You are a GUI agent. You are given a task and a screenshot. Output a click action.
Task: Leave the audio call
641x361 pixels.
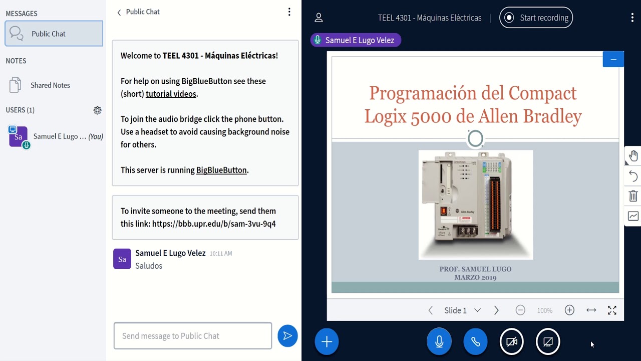tap(475, 342)
